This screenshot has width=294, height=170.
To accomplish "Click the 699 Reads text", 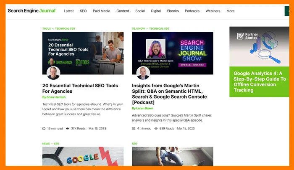I will point(167,128).
